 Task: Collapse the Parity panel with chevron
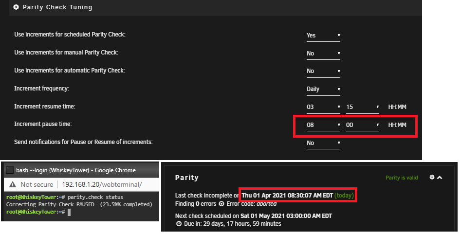[x=440, y=177]
